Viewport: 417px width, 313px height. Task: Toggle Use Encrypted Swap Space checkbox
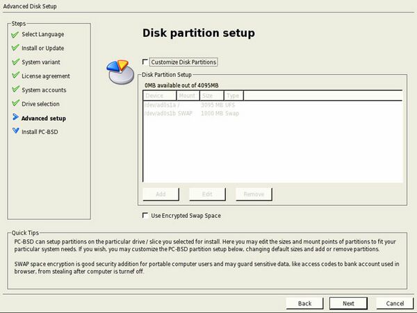[146, 216]
